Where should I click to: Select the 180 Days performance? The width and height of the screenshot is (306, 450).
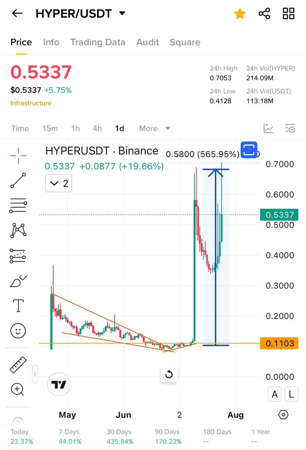tap(217, 436)
